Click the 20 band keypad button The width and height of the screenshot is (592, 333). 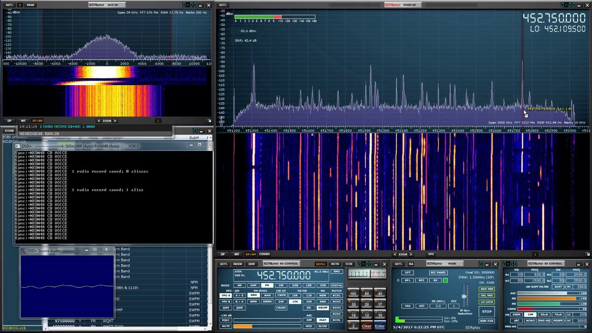[367, 303]
